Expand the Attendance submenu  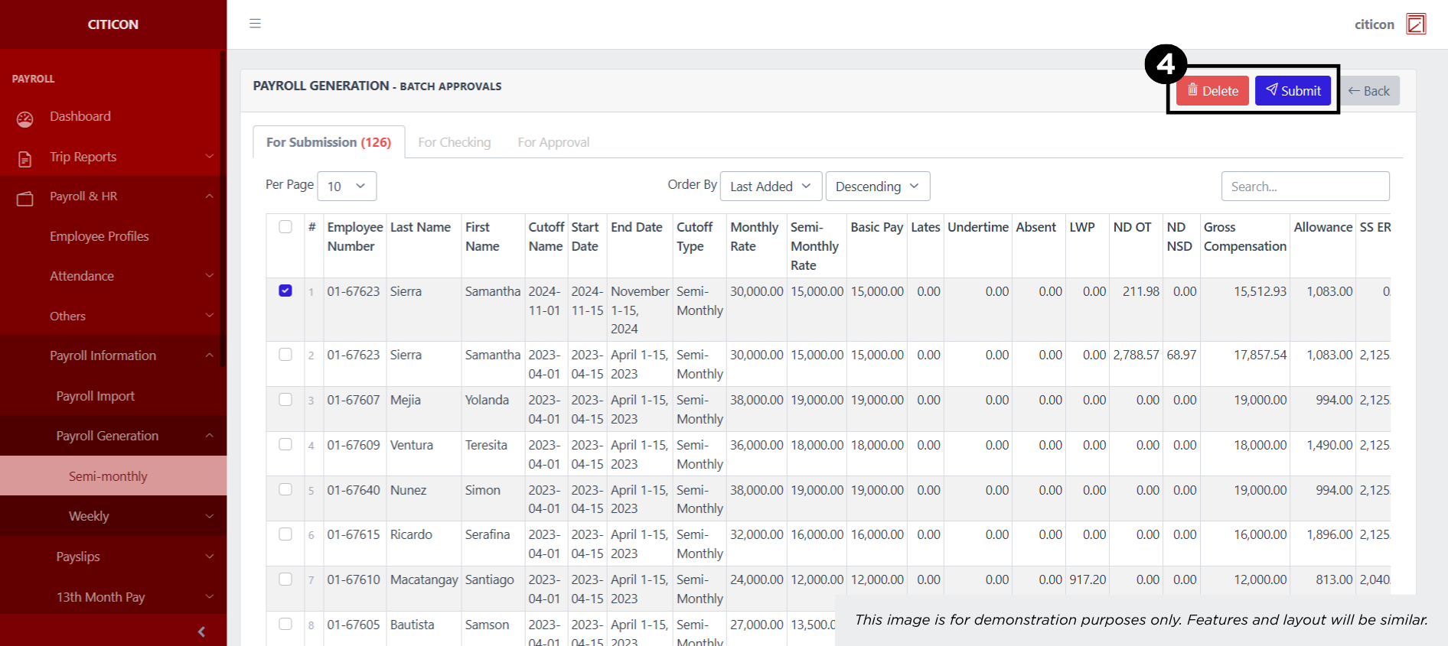(x=210, y=275)
